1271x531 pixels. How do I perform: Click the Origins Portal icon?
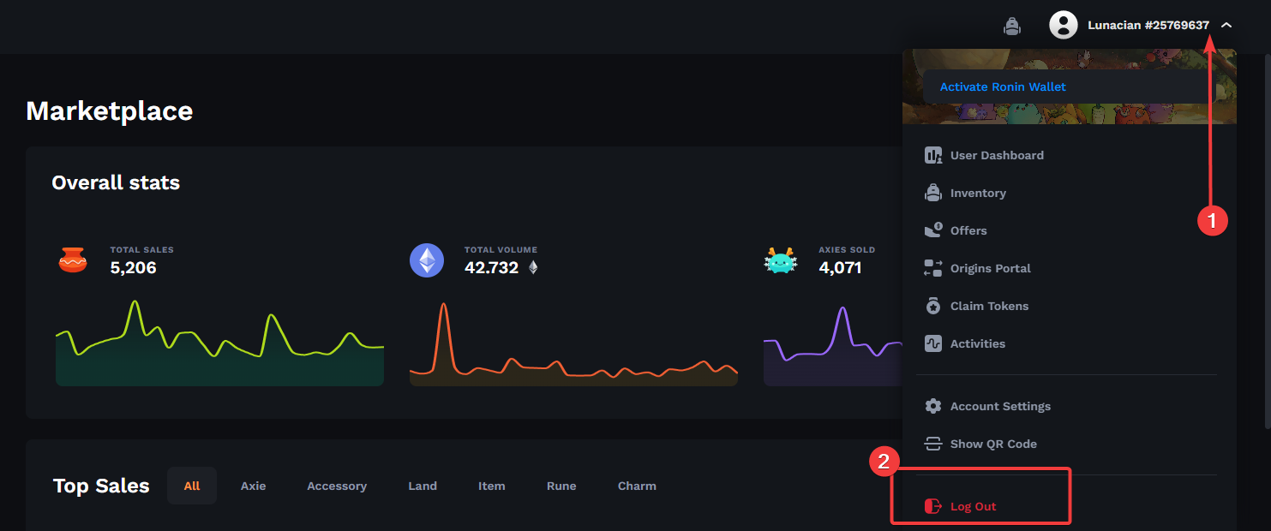[933, 268]
